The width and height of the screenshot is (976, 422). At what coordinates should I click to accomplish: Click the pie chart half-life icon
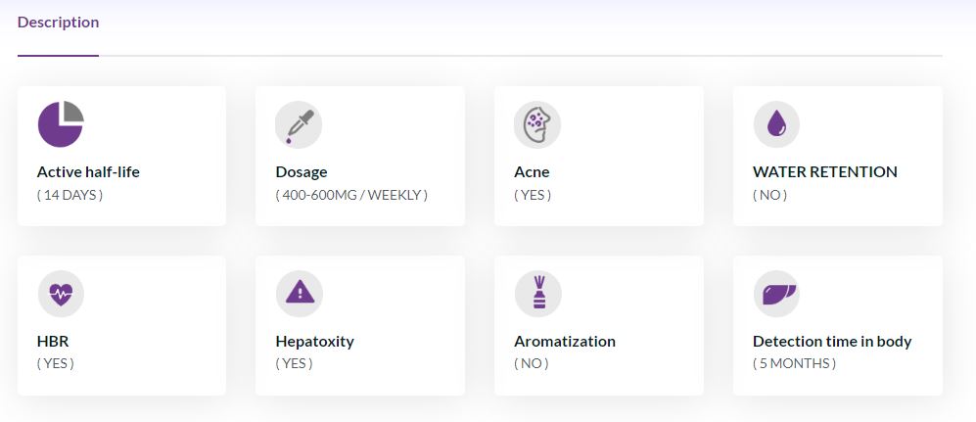[61, 124]
